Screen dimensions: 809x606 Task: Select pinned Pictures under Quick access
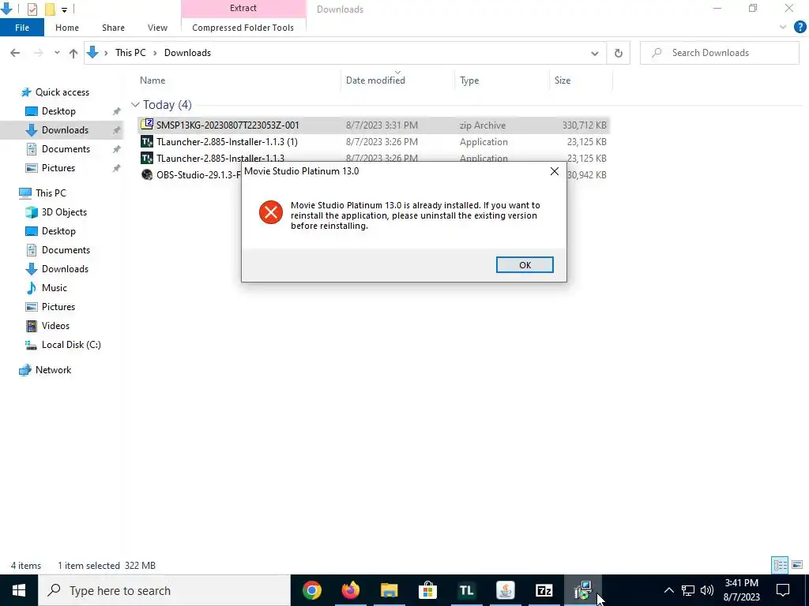(x=58, y=168)
